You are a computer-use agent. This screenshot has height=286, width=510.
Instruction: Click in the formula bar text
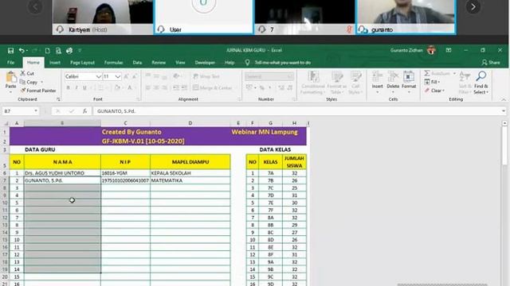116,111
